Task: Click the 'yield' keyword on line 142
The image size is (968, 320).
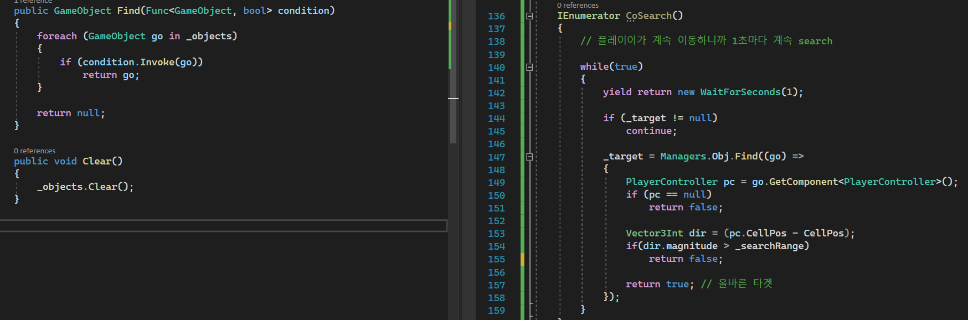Action: (x=617, y=92)
